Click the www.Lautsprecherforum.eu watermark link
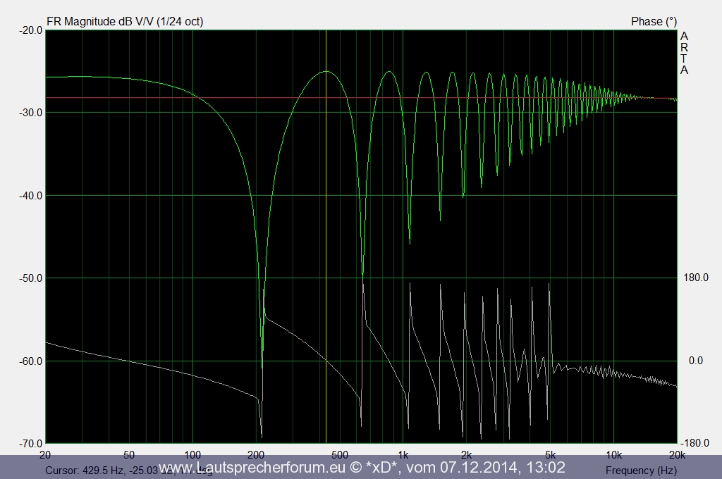Screen dimensions: 722x479 [252, 468]
